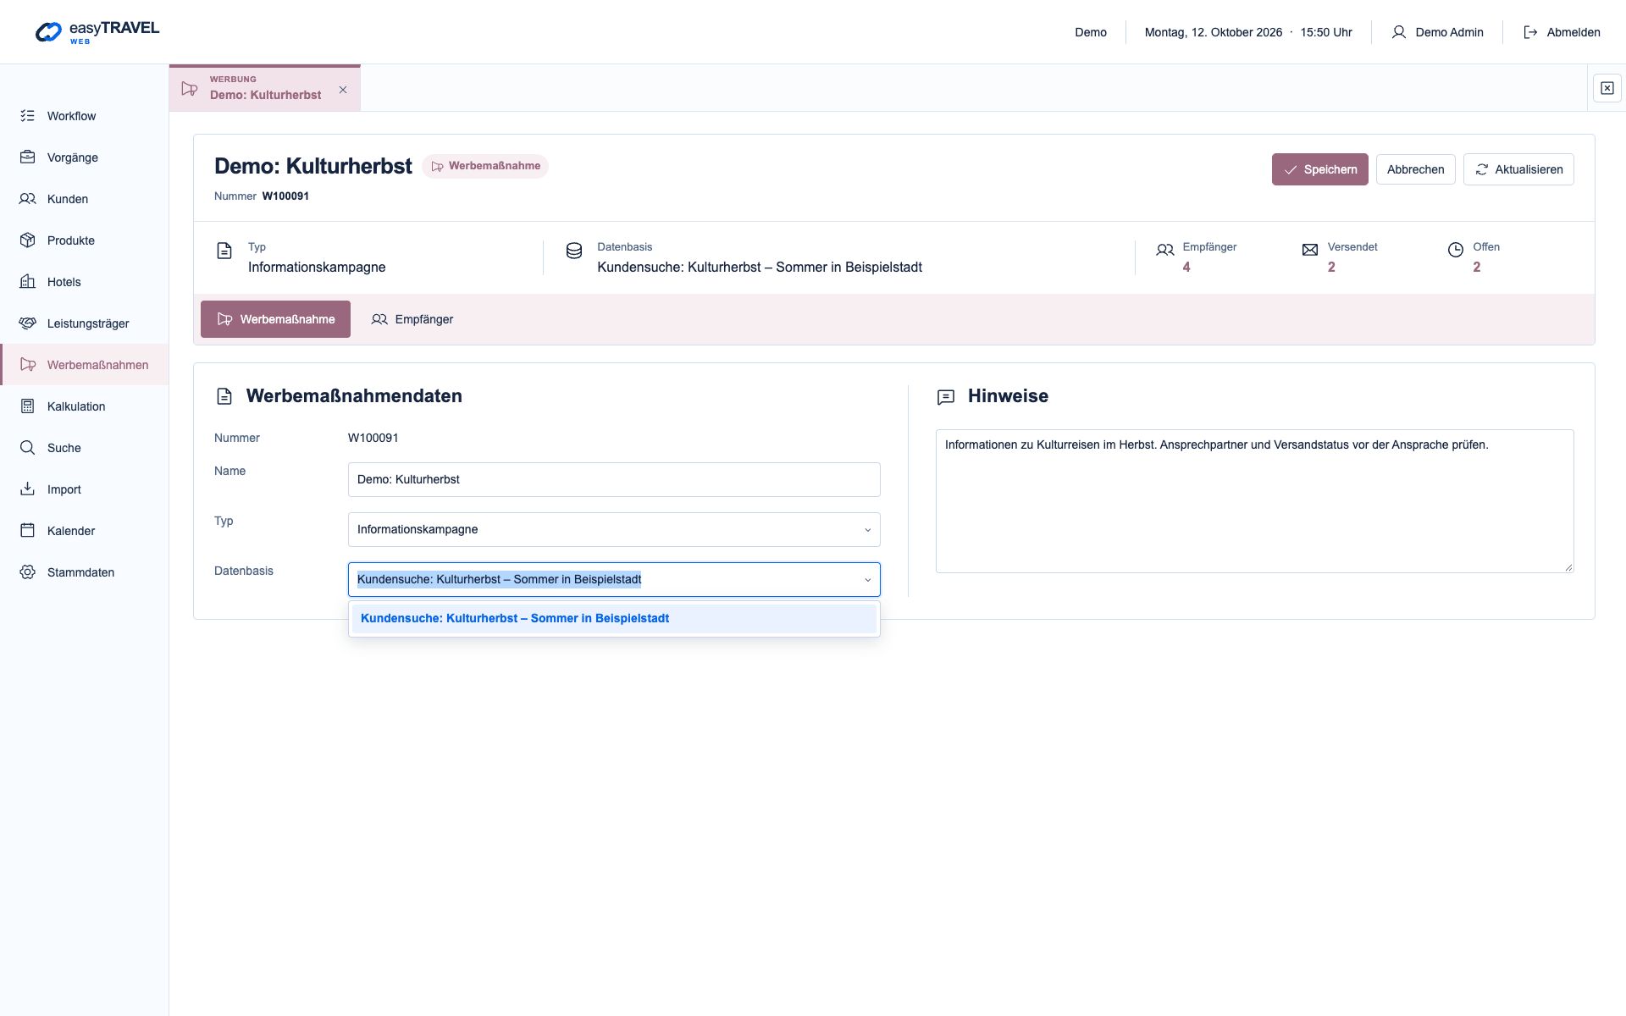Select the Werbung Demo: Kulturherbst tab
The width and height of the screenshot is (1626, 1016).
[265, 88]
